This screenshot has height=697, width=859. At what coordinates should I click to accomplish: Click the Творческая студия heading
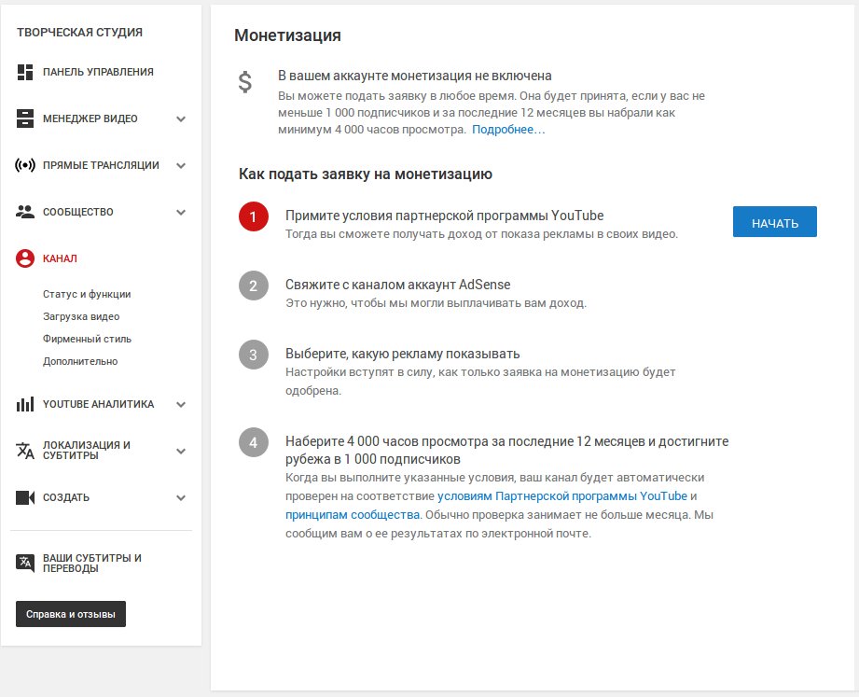coord(79,33)
